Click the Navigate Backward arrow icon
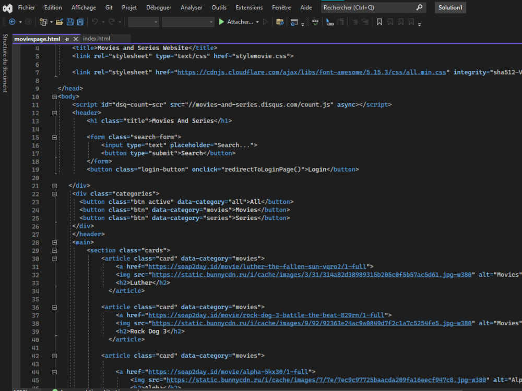Image resolution: width=522 pixels, height=391 pixels. pyautogui.click(x=11, y=22)
